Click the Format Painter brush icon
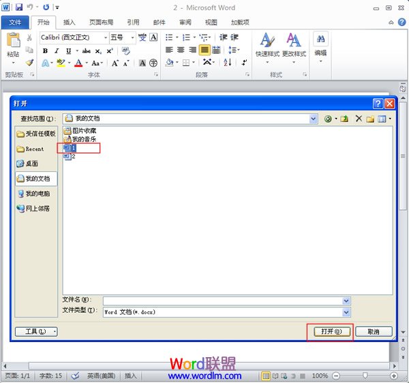This screenshot has width=409, height=383. tap(29, 63)
